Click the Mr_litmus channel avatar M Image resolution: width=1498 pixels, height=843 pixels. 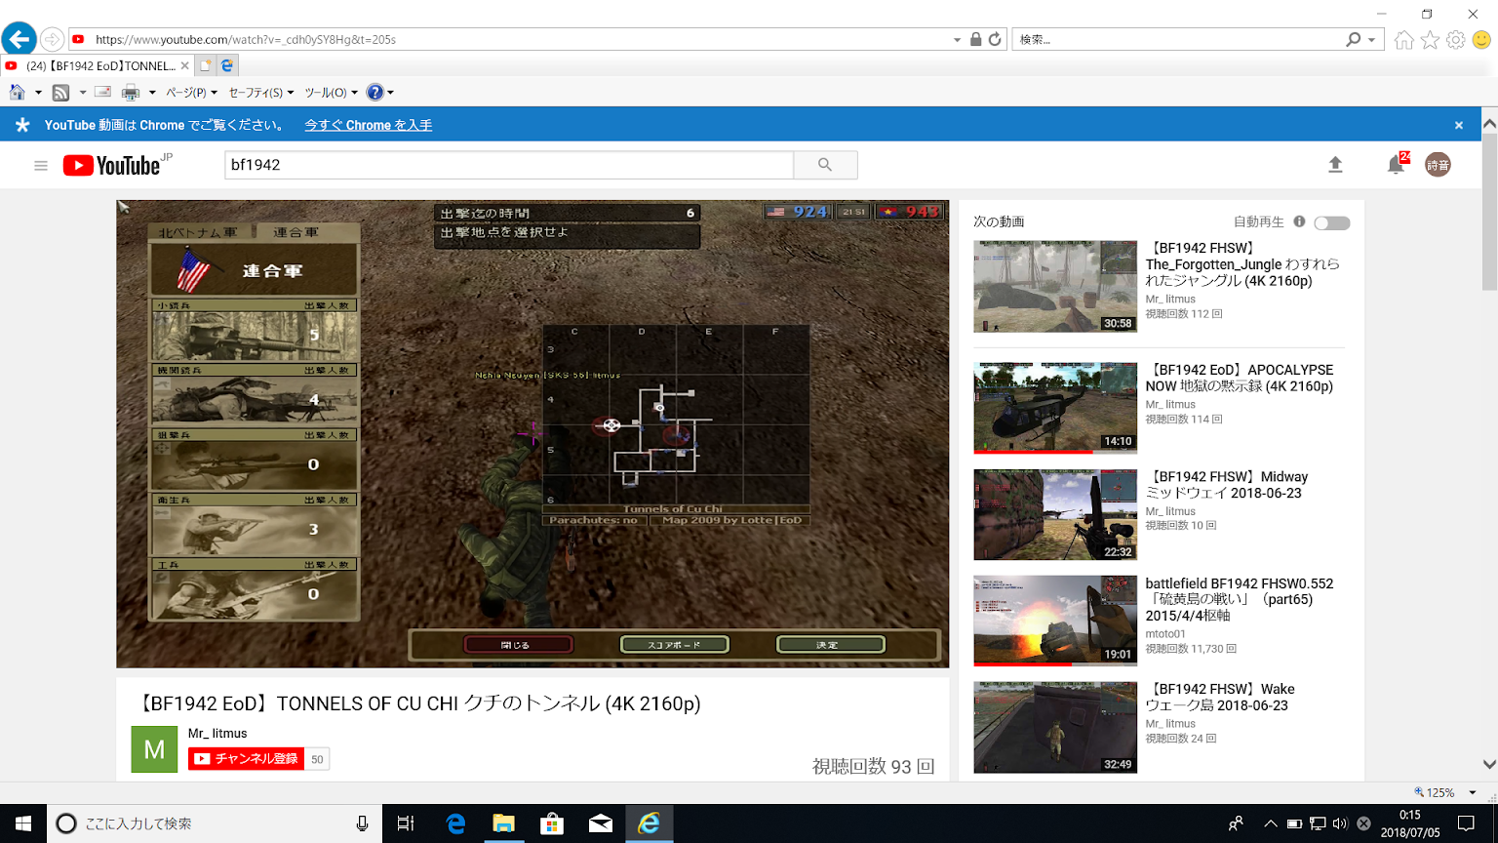(x=154, y=749)
